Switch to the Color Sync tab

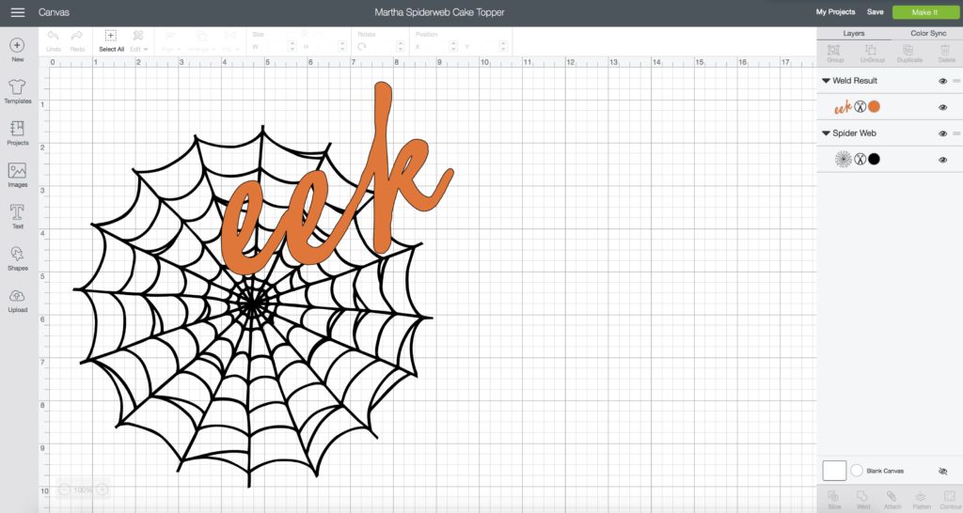click(x=928, y=34)
